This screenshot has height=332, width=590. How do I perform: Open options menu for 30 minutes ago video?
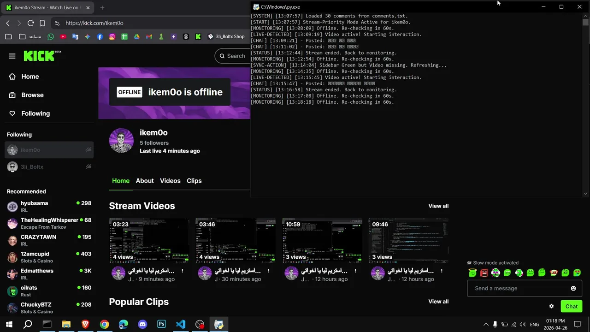[x=269, y=271]
